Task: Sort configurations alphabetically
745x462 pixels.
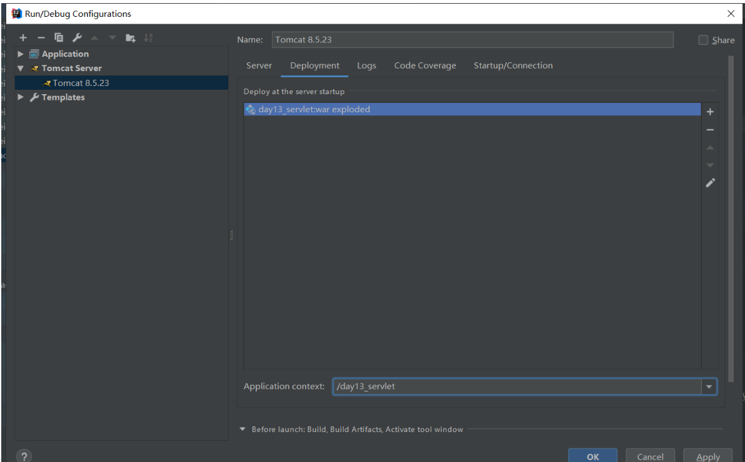Action: tap(148, 37)
